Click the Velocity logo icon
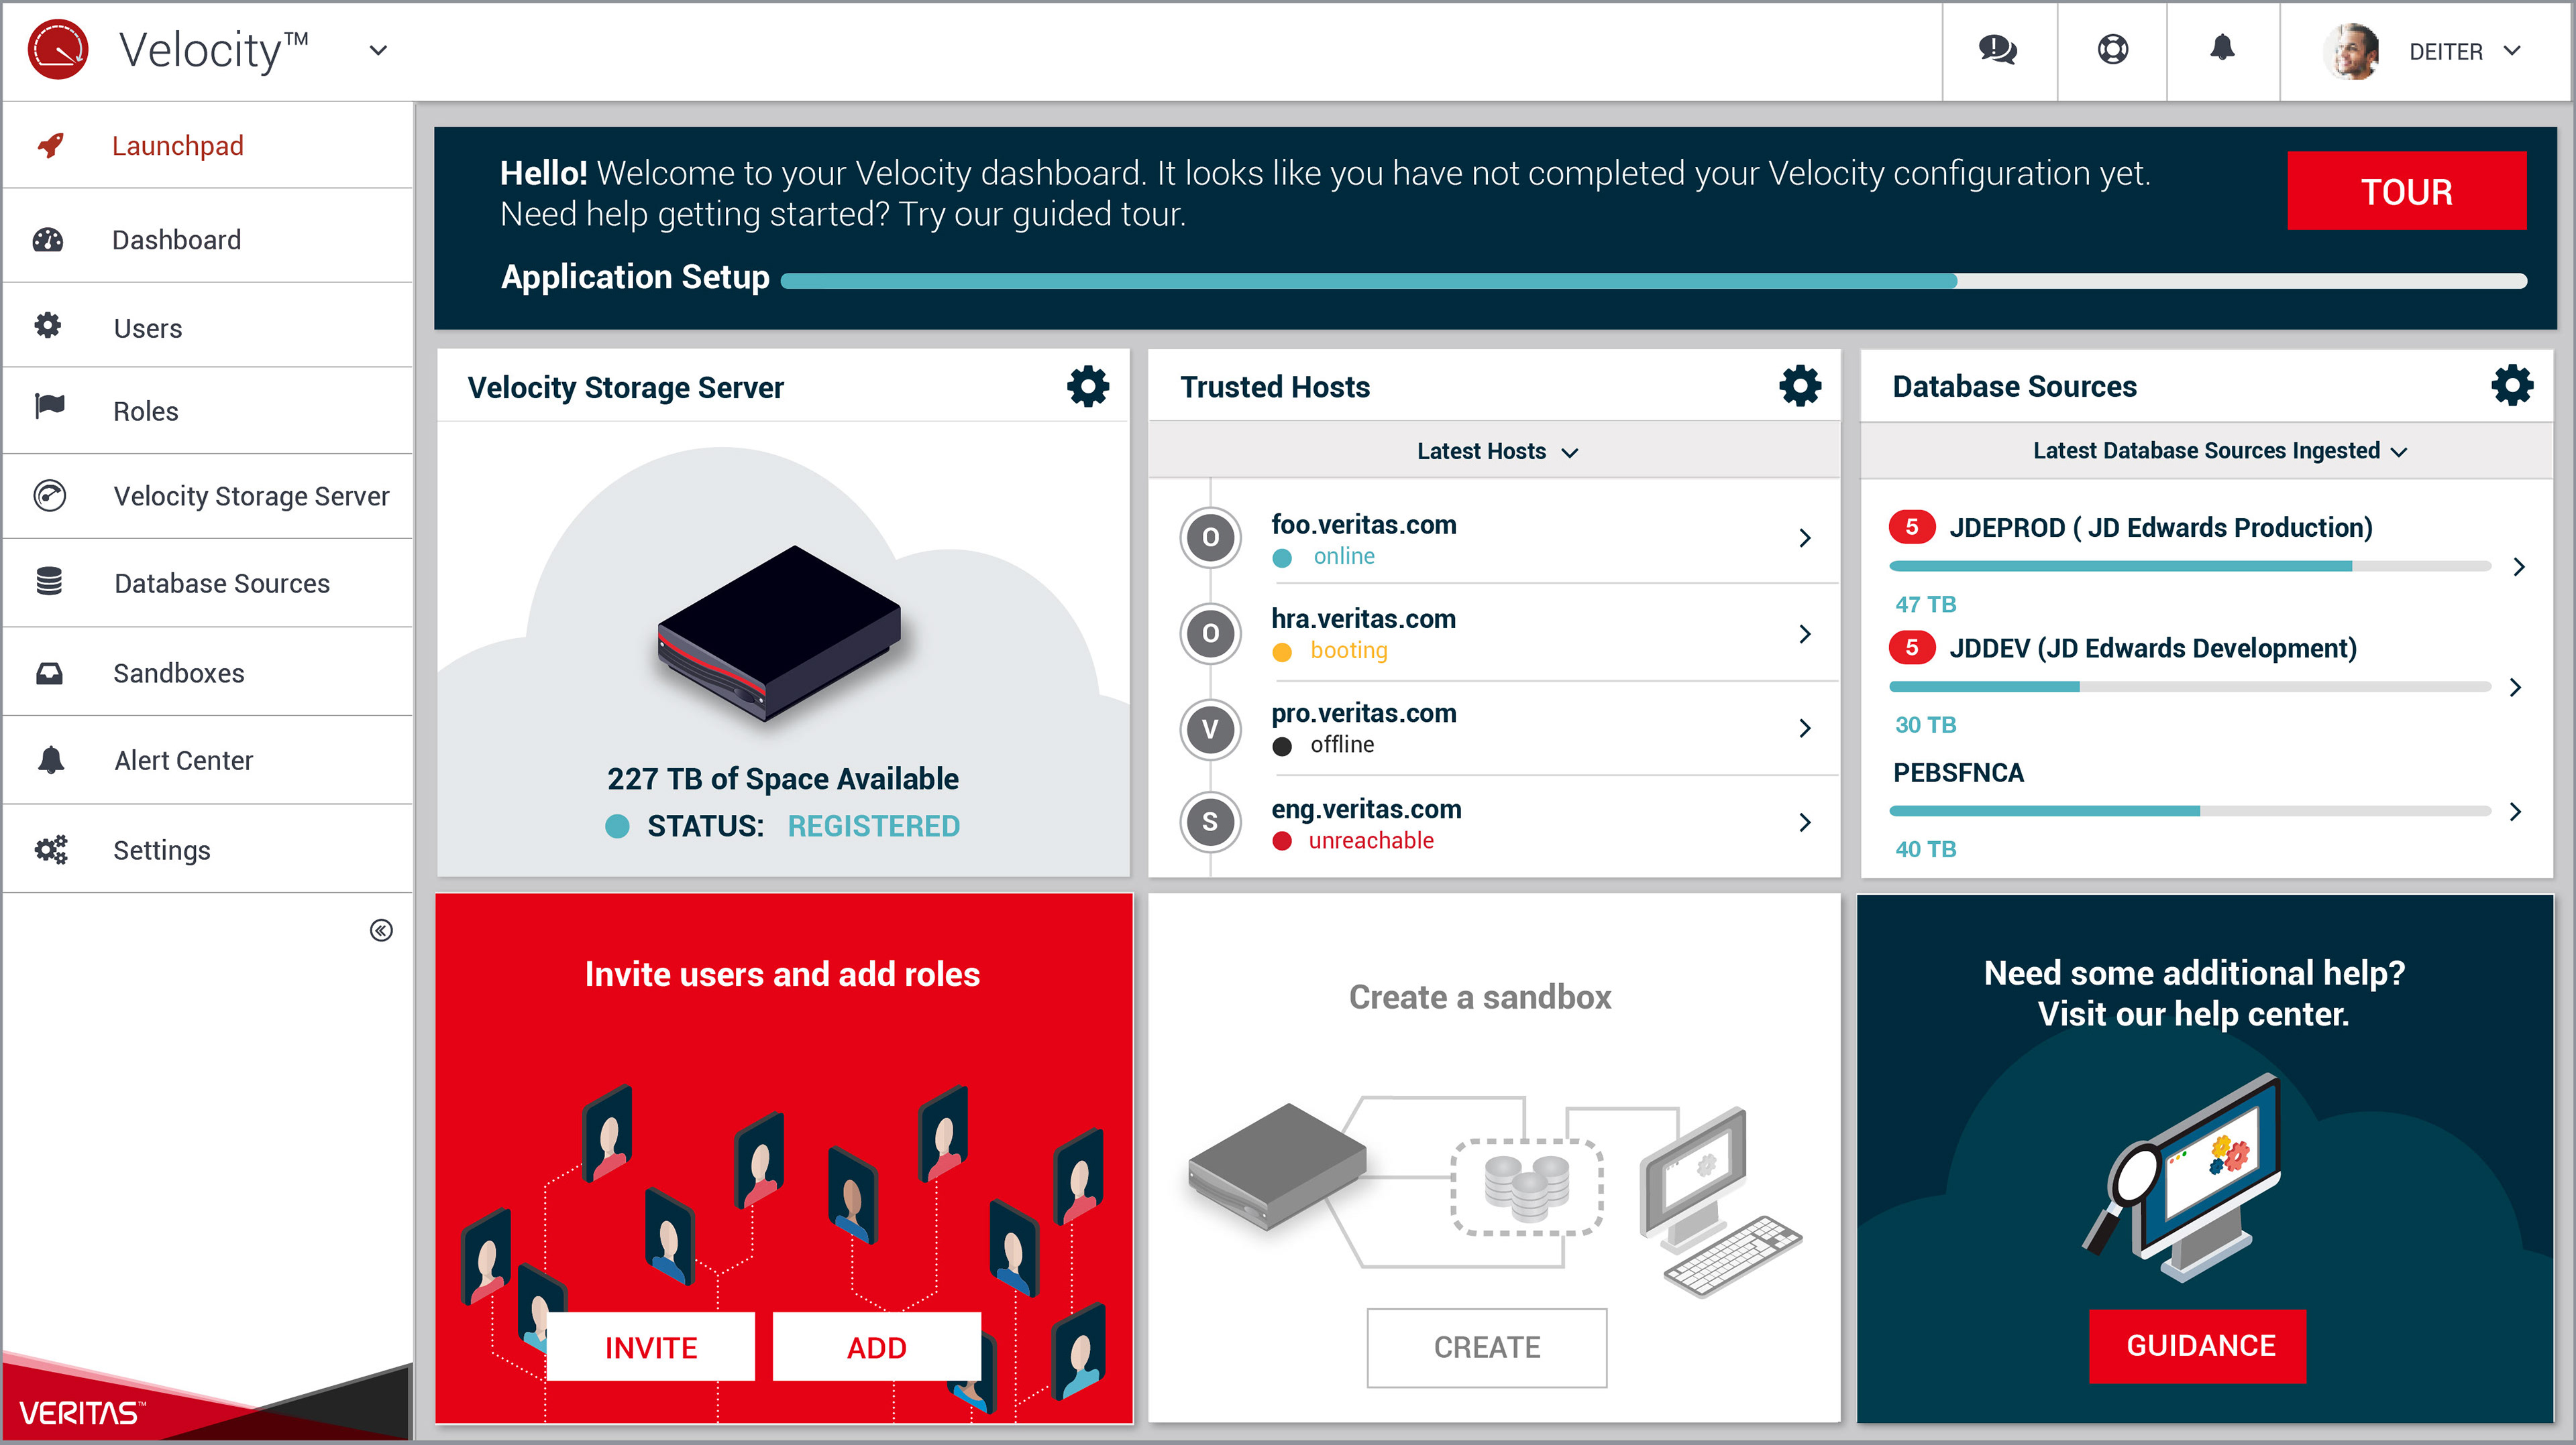The image size is (2576, 1445). (x=58, y=50)
